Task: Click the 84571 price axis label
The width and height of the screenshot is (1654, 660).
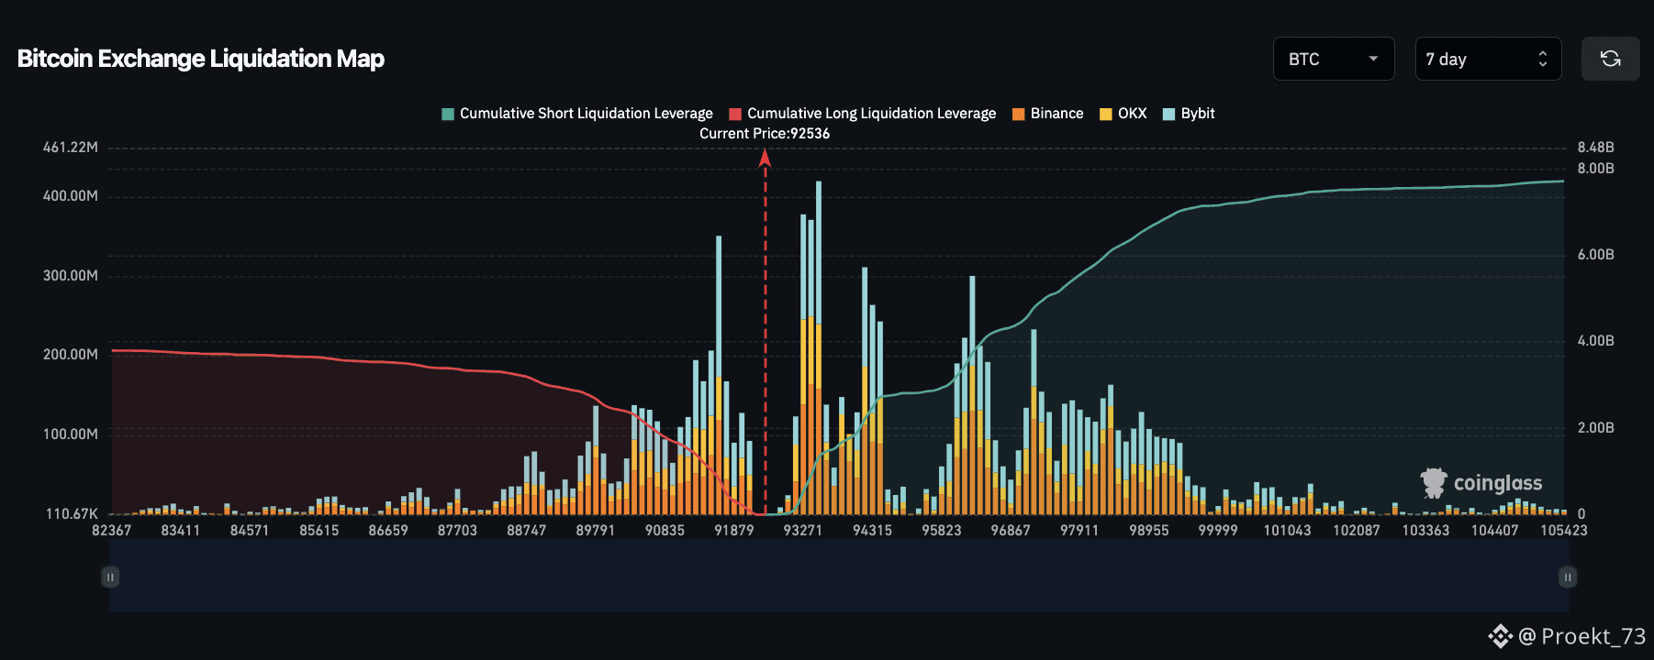Action: coord(250,531)
